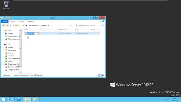Switch to Large icons view in status bar
Viewport: 181px width, 102px height.
point(103,75)
